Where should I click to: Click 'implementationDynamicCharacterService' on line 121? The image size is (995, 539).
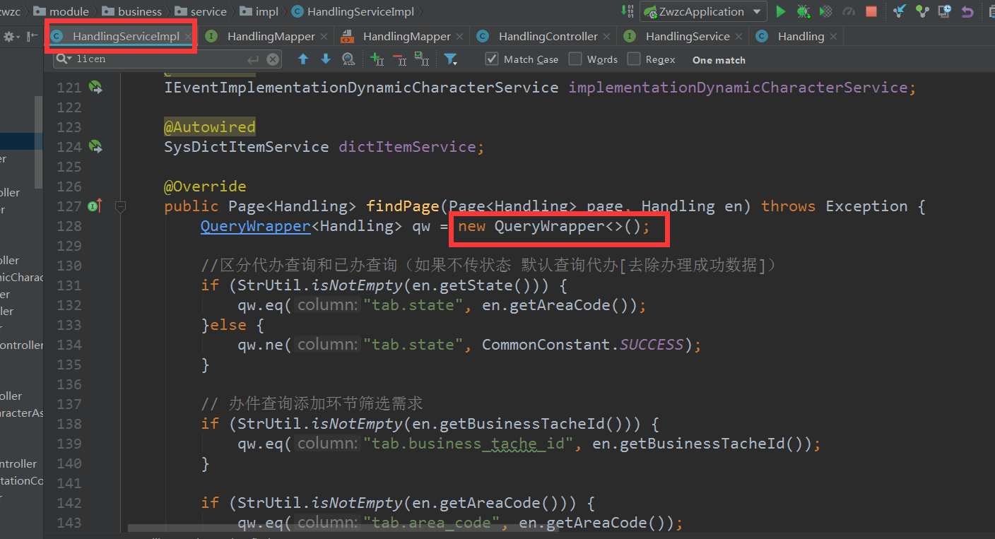(x=738, y=88)
